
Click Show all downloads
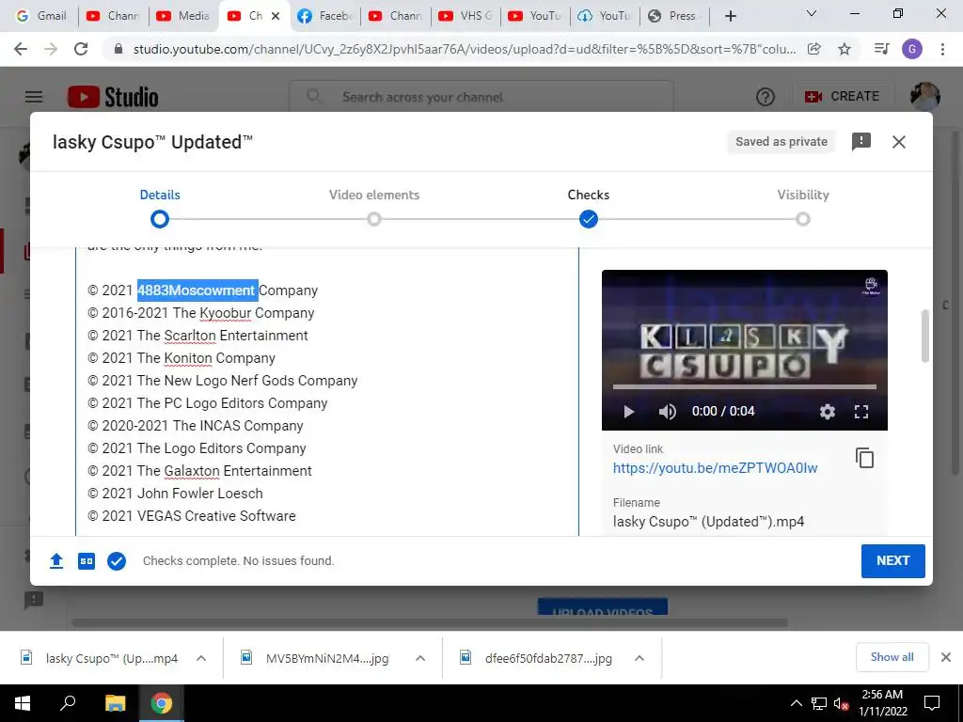[892, 657]
